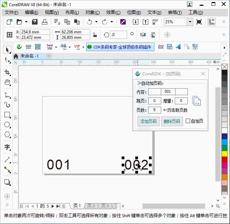Expand the Open file dropdown arrow
Viewport: 230px width, 224px height.
26,22
